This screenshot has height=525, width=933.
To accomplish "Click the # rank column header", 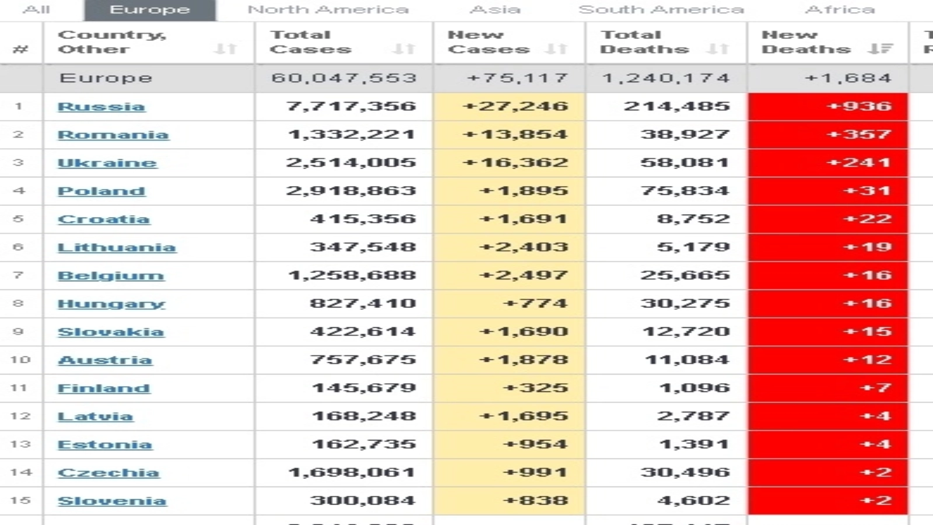I will [20, 49].
